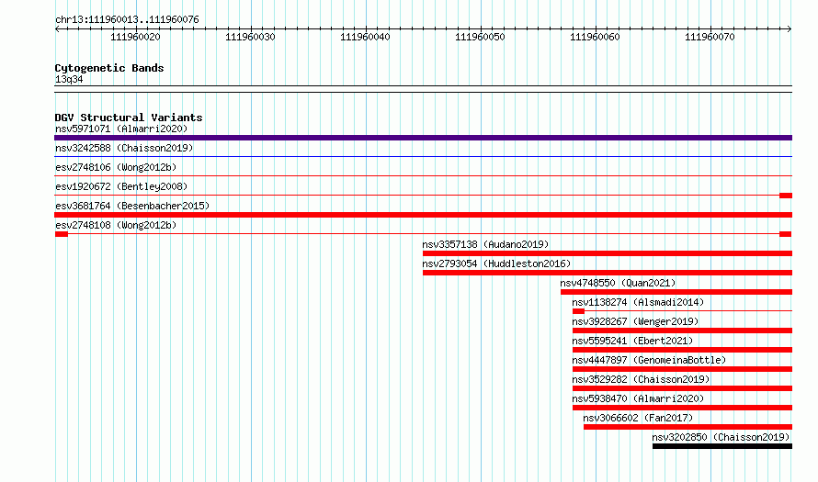Click the nsv3202850 (Chaisson2019) label
Viewport: 818px width, 482px height.
coord(721,437)
